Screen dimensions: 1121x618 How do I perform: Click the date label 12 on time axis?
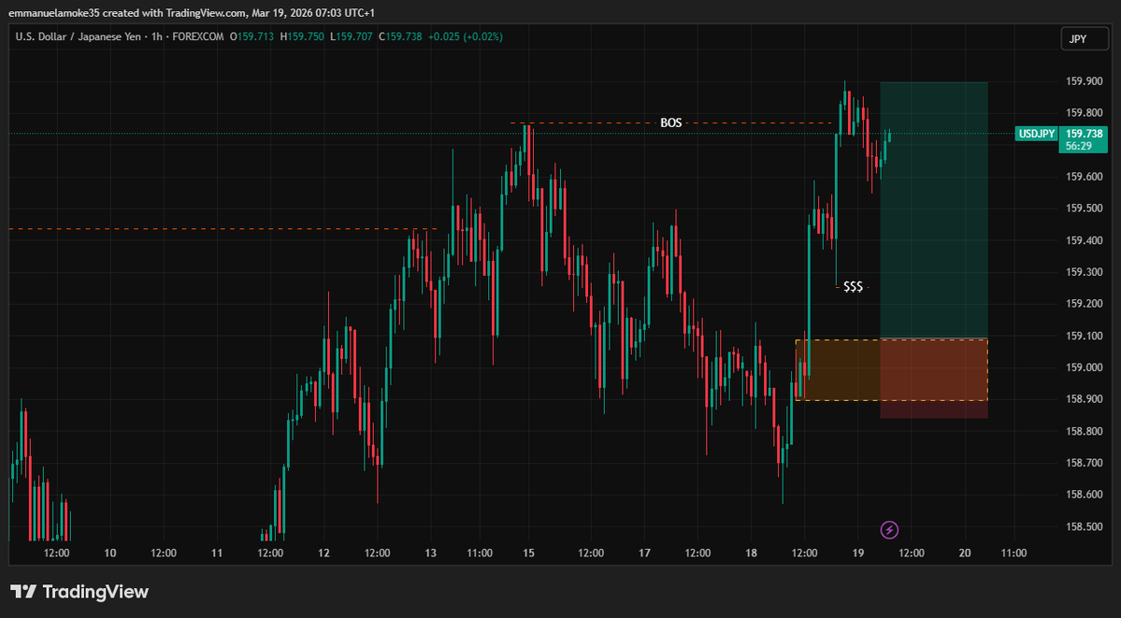(323, 553)
